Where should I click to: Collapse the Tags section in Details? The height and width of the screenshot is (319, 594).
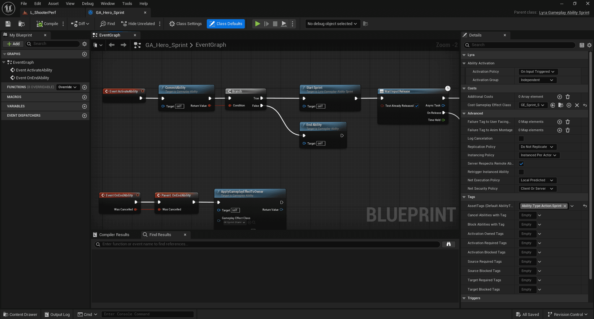click(464, 197)
